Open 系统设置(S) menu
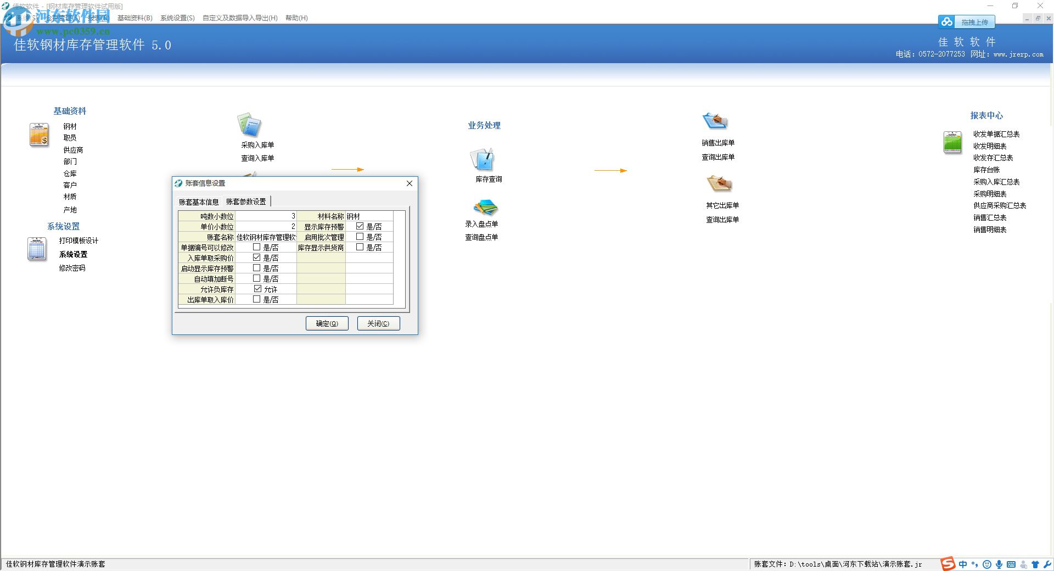This screenshot has width=1054, height=571. pyautogui.click(x=177, y=18)
